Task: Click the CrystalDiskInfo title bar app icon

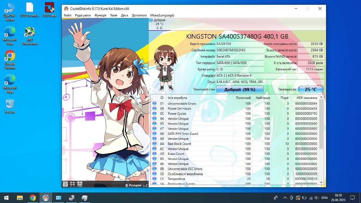Action: [66, 8]
